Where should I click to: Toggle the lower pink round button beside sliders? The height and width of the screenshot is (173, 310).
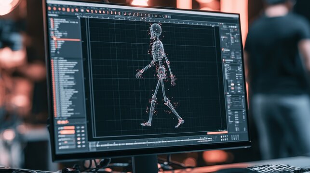click(79, 143)
